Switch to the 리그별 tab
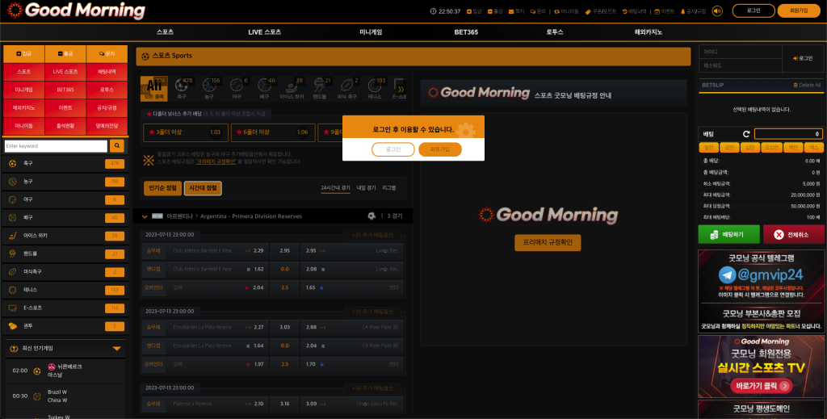This screenshot has height=419, width=827. (x=388, y=188)
